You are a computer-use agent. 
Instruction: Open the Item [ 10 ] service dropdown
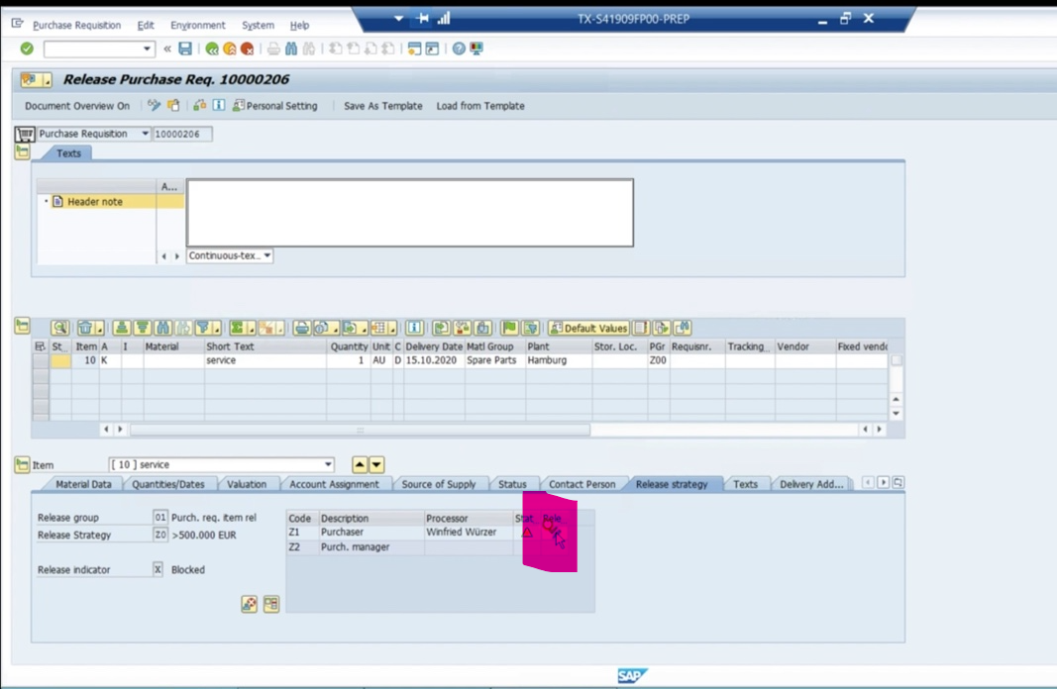(328, 464)
